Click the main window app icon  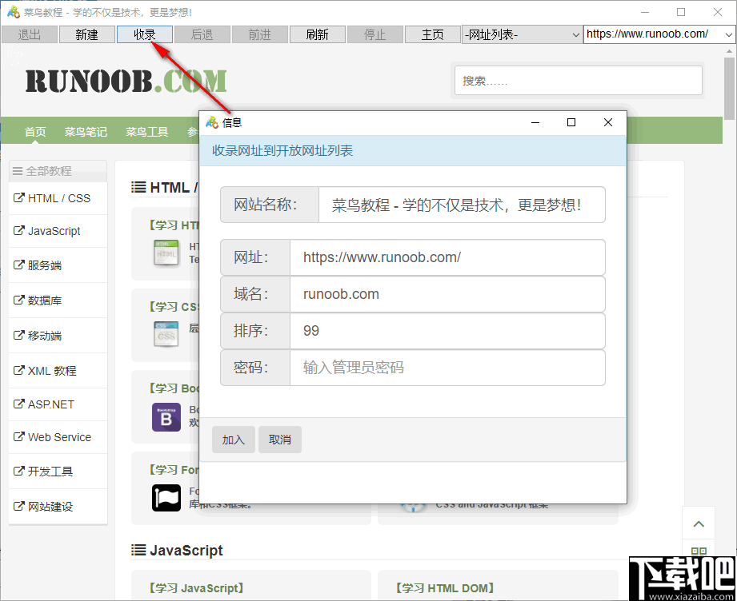point(13,12)
